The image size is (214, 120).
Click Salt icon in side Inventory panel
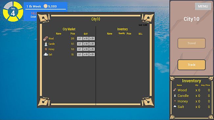[175, 107]
